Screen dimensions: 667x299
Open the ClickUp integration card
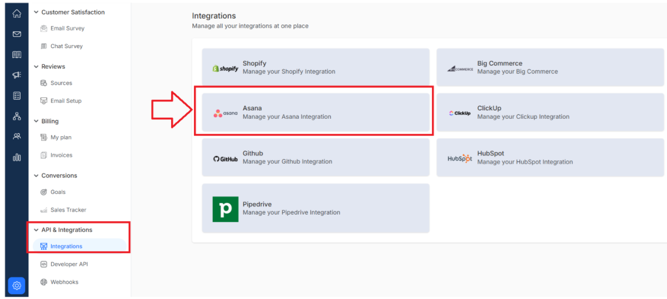tap(550, 112)
